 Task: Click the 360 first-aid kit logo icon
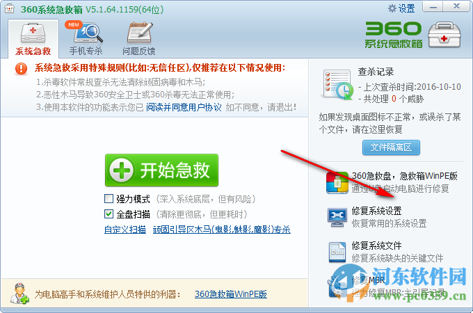[444, 35]
